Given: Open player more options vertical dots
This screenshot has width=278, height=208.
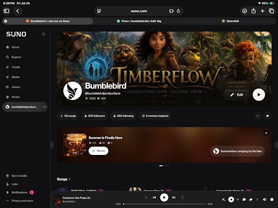Looking at the screenshot, I should click(x=257, y=199).
